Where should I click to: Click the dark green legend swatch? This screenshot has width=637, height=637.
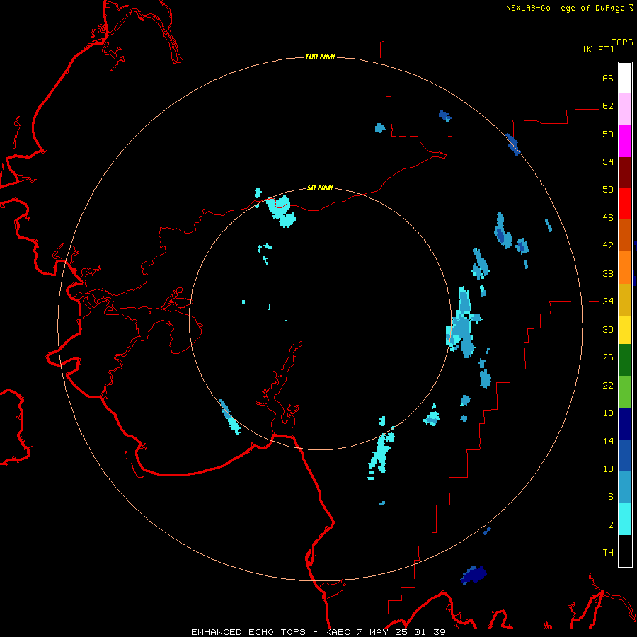point(625,360)
